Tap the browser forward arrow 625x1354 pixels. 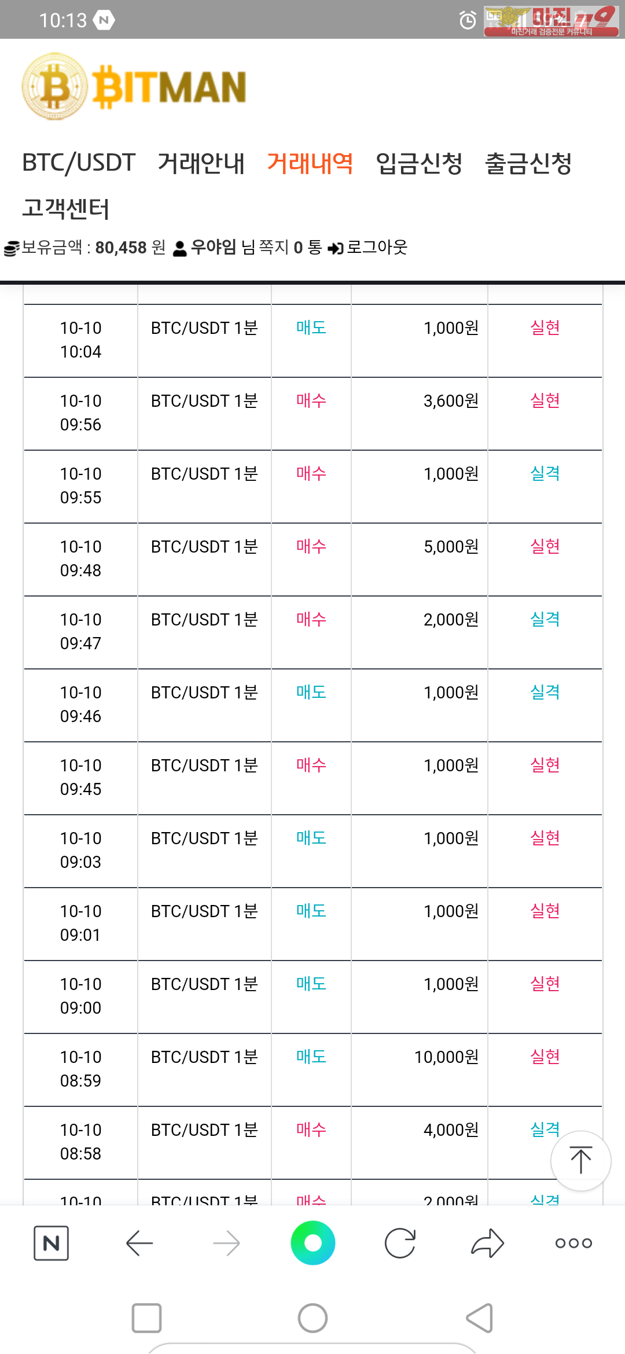point(226,1243)
